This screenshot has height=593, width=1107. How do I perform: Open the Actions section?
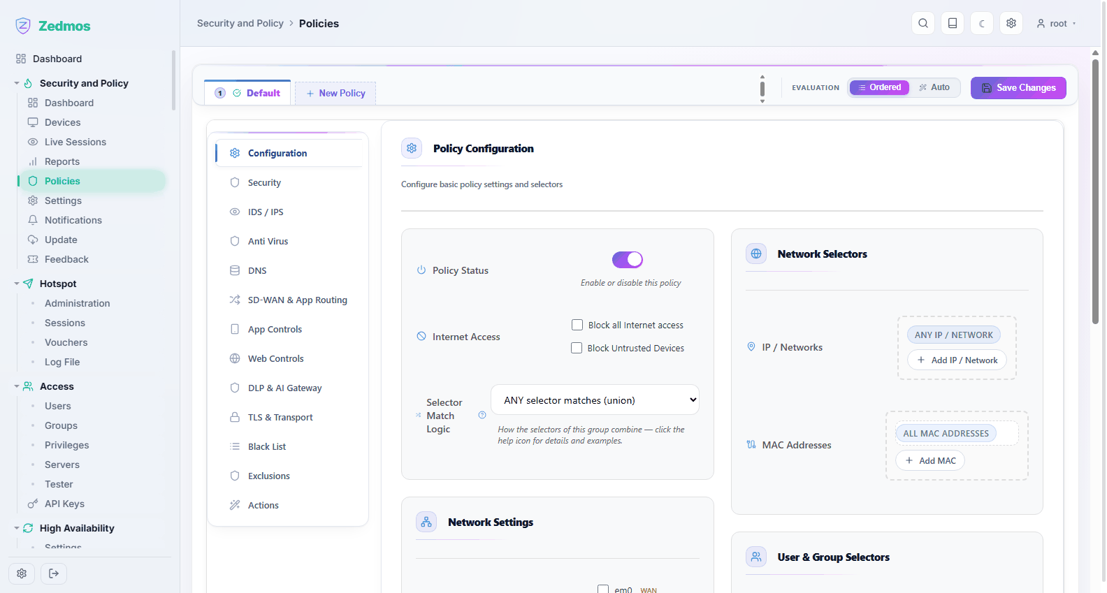pos(289,505)
